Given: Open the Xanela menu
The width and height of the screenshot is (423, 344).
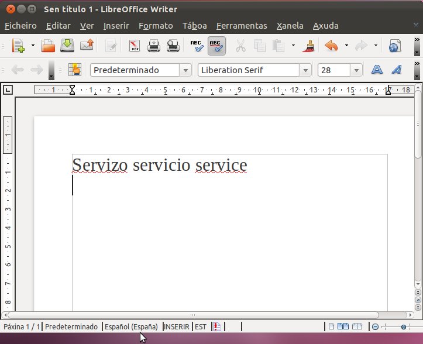Looking at the screenshot, I should [x=290, y=26].
